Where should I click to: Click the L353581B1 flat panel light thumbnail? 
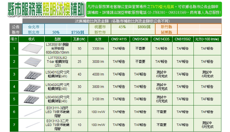(32, 49)
